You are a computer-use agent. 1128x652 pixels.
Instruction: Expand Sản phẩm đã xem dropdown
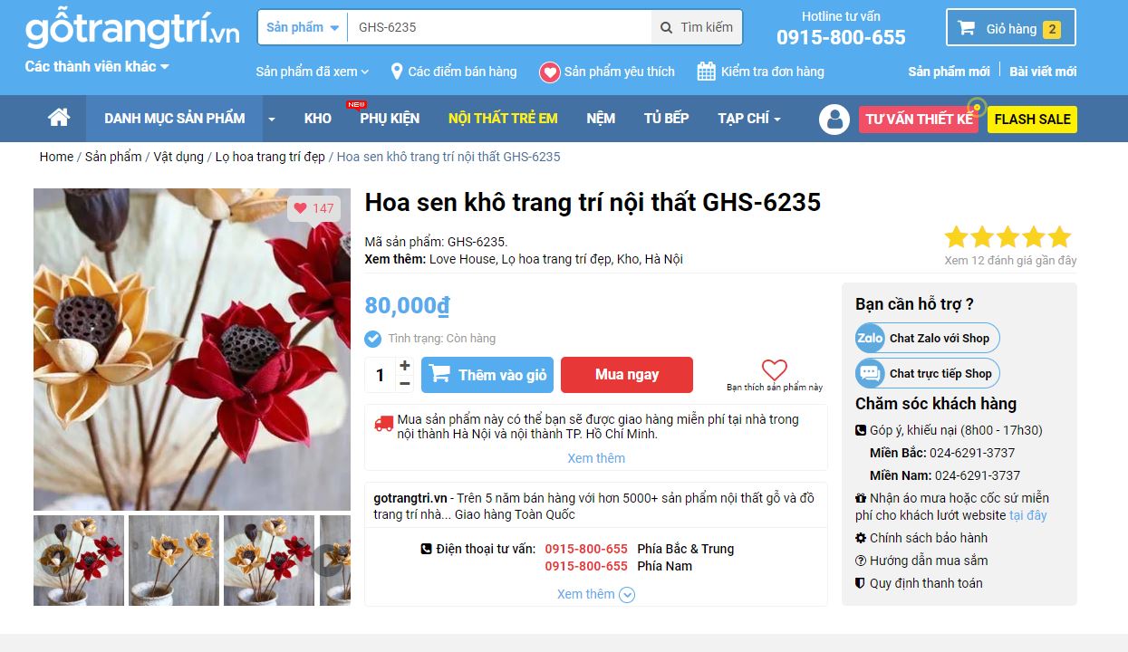313,72
